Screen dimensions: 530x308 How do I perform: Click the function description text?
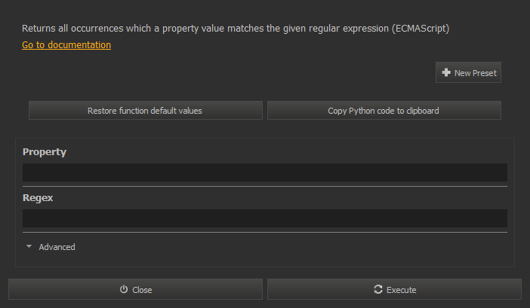pyautogui.click(x=236, y=29)
